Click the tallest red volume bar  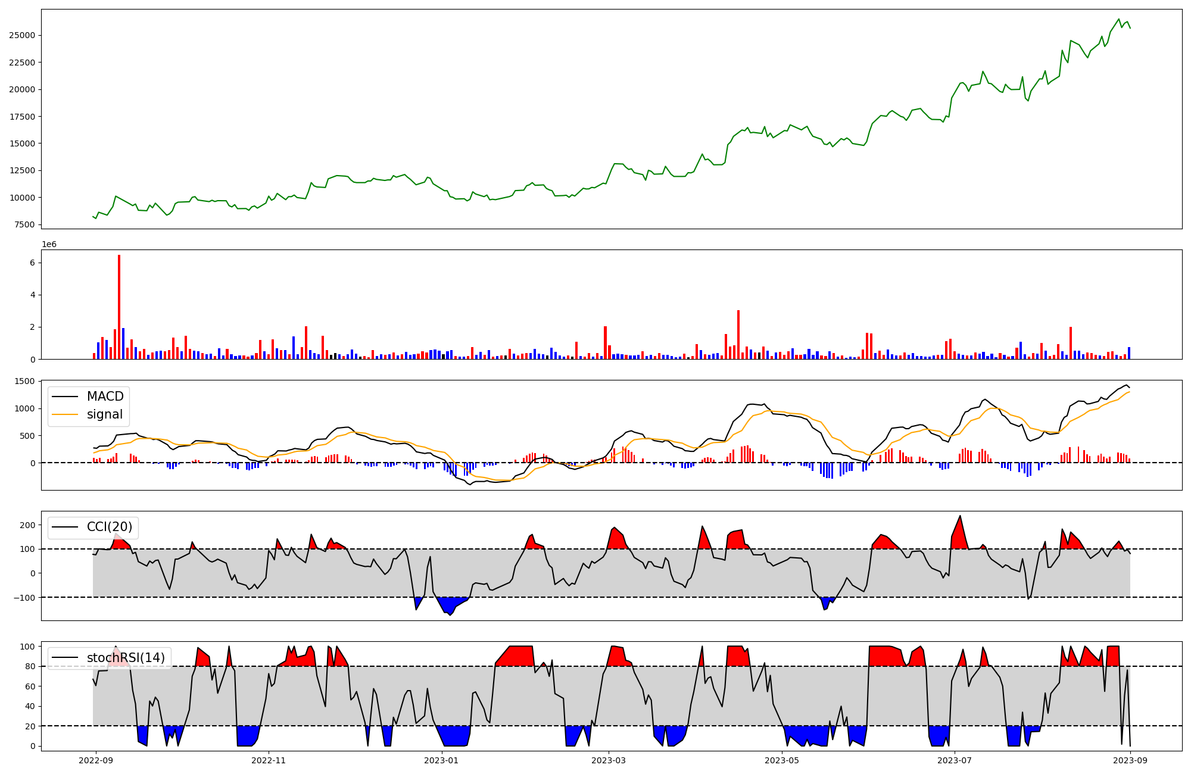tap(119, 307)
